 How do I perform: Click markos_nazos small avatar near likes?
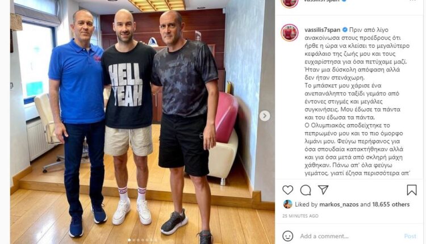coord(287,204)
